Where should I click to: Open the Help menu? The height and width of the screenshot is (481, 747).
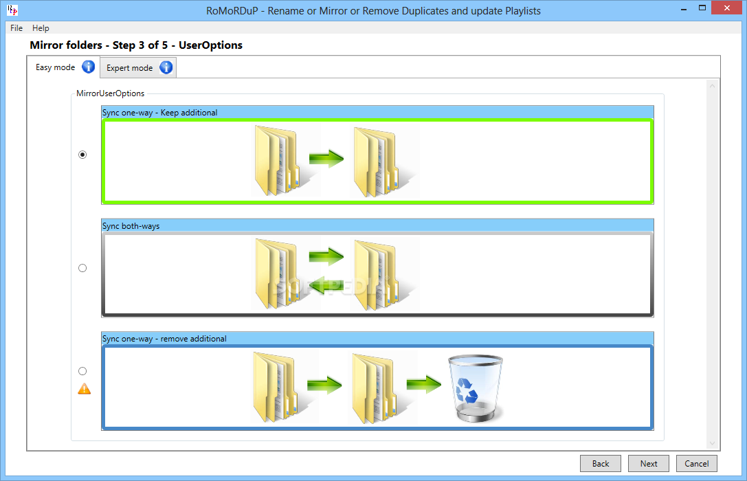coord(41,28)
